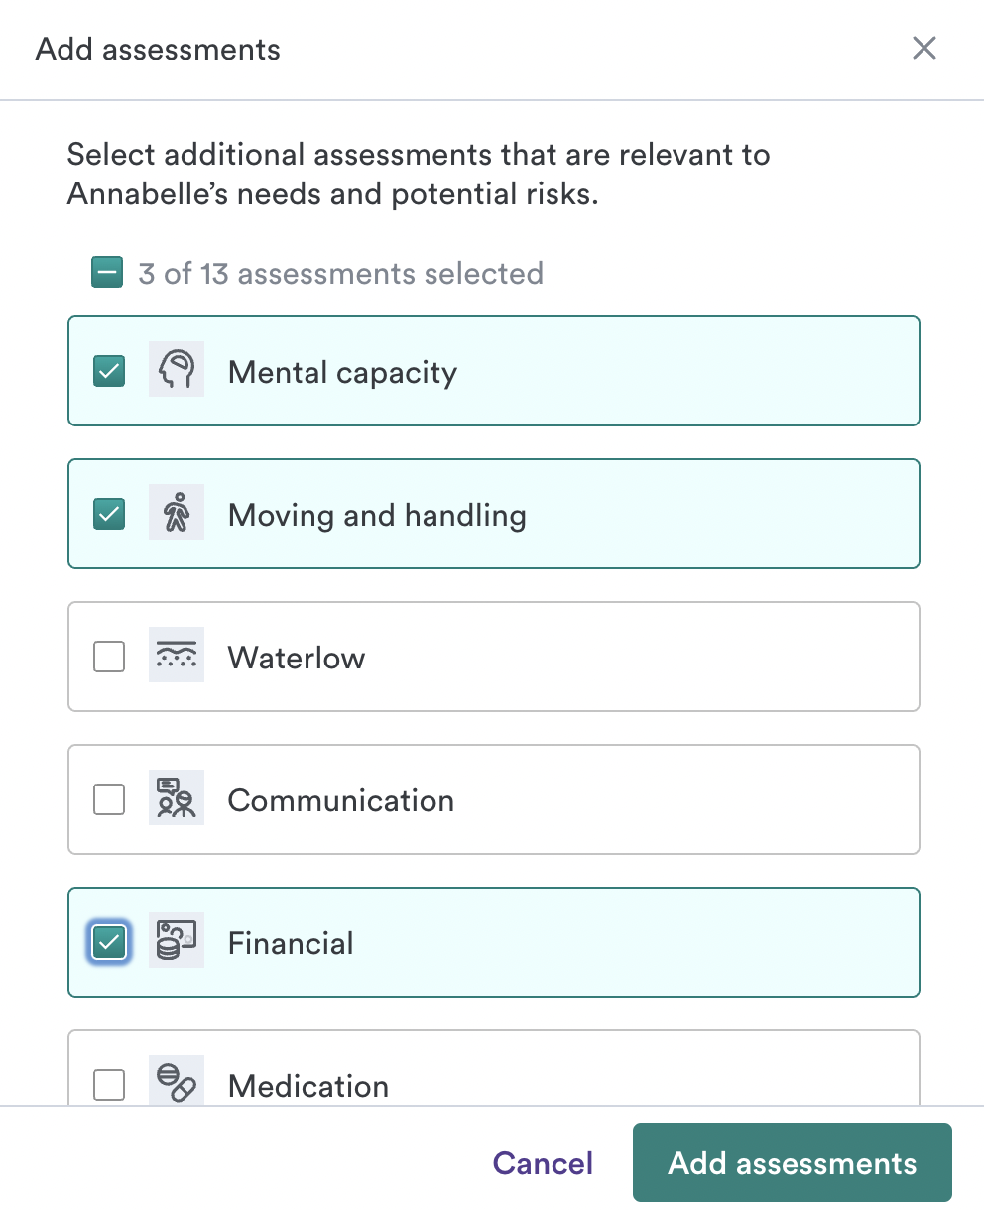
Task: Check the Waterlow checkbox
Action: pyautogui.click(x=109, y=657)
